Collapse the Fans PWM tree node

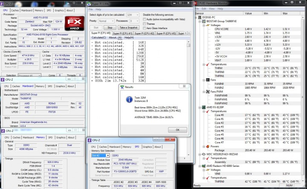click(204, 92)
